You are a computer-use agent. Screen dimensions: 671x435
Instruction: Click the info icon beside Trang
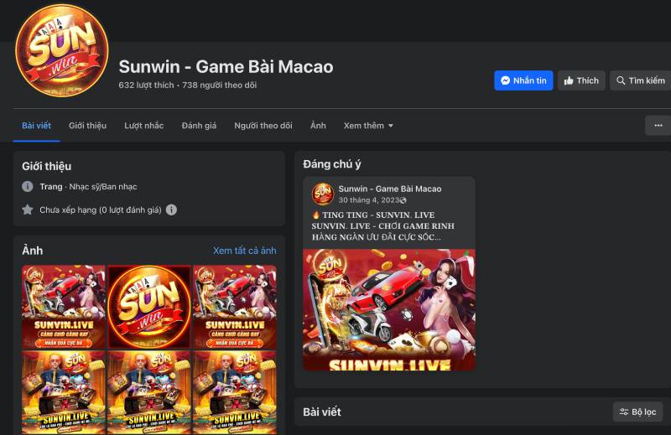tap(28, 187)
